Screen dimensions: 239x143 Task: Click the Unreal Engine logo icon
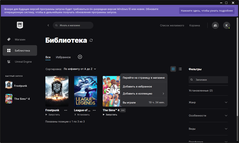pos(9,62)
